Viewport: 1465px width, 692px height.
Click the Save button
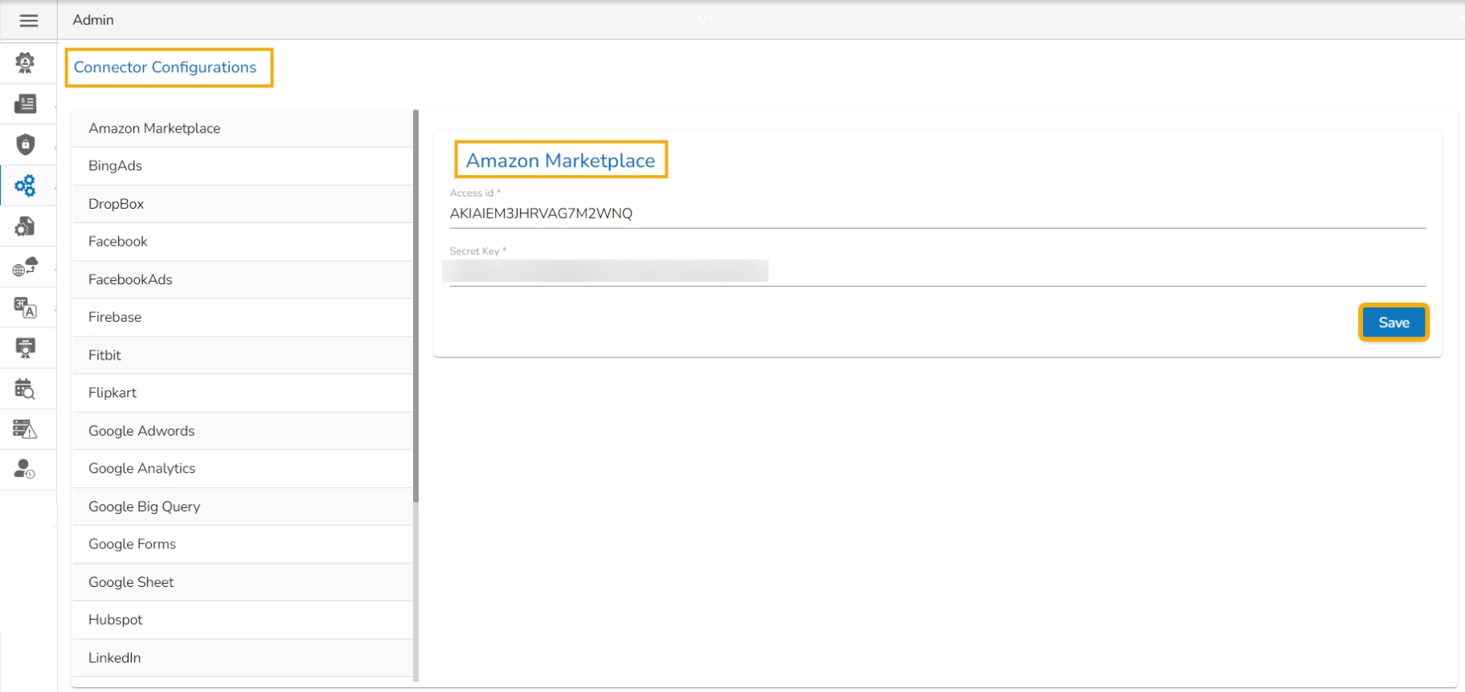coord(1393,323)
